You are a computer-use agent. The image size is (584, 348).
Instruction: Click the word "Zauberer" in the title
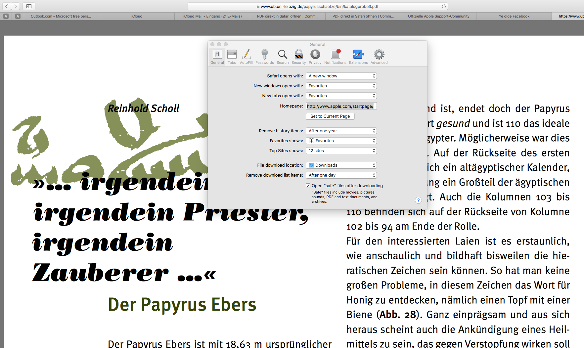click(101, 273)
